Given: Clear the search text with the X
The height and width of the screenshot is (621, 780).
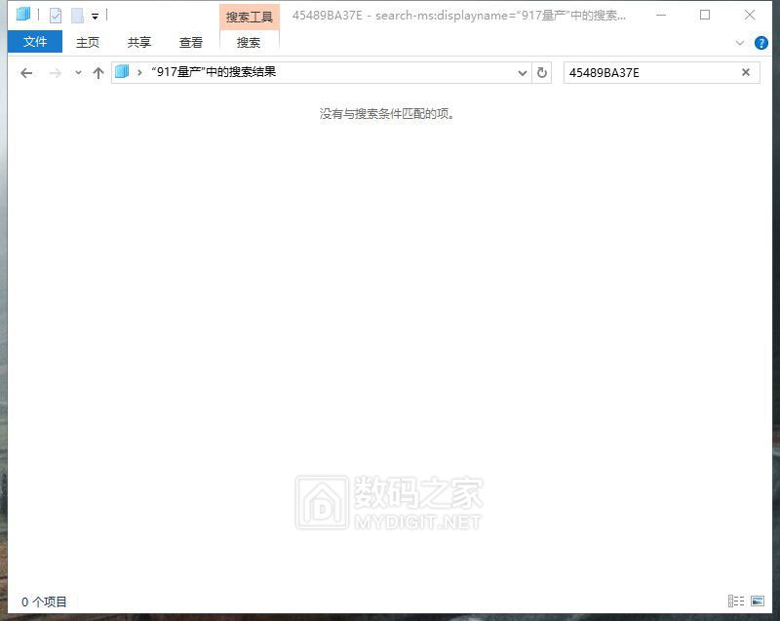Looking at the screenshot, I should [x=746, y=73].
